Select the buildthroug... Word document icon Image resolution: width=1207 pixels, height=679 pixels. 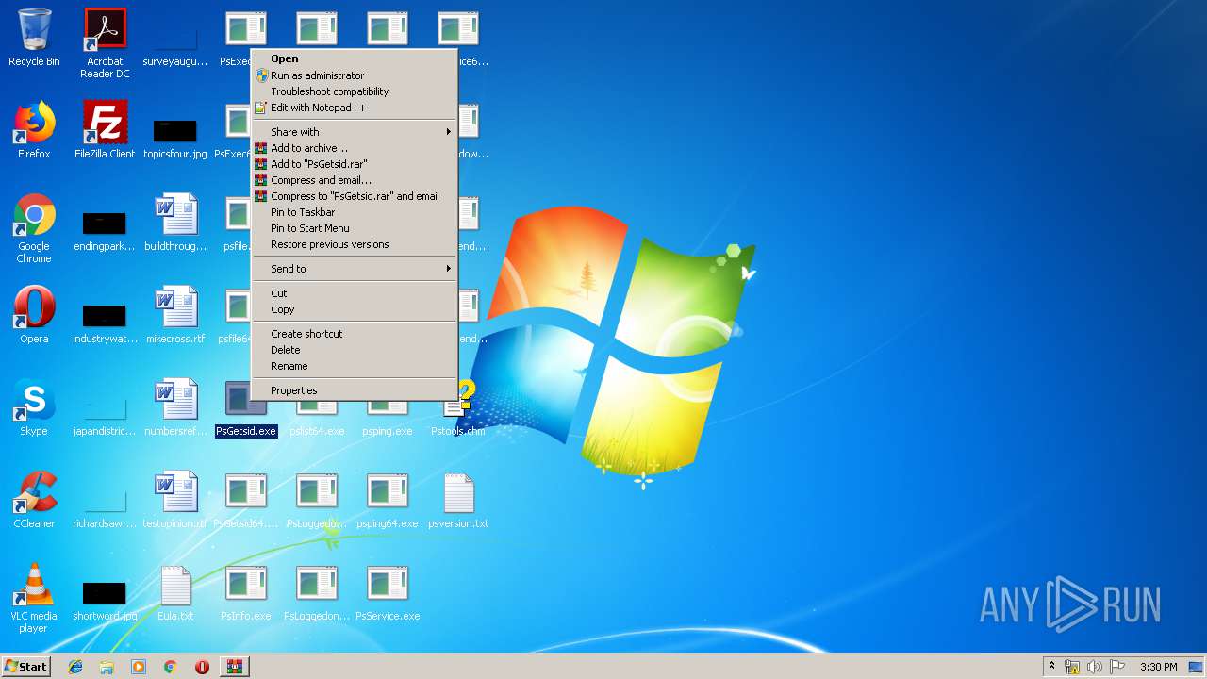pos(175,223)
